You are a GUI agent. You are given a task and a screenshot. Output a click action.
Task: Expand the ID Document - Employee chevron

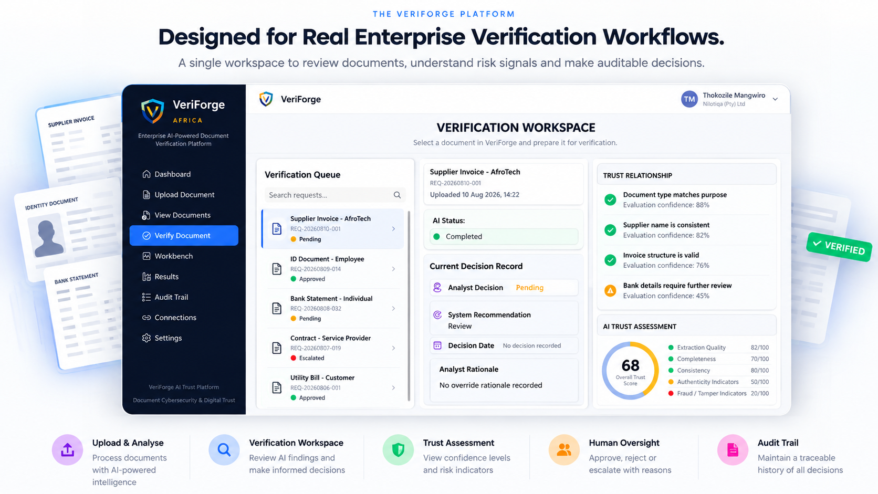tap(394, 269)
